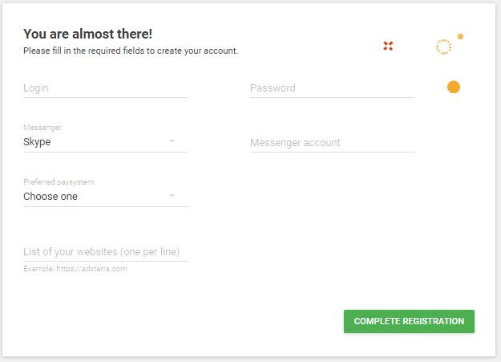The width and height of the screenshot is (501, 362).
Task: Click the large solid orange circle
Action: (x=454, y=87)
